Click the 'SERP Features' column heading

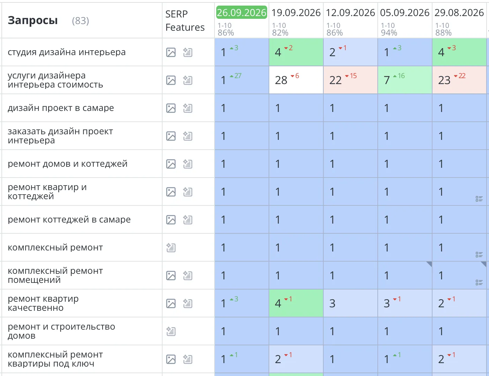point(185,21)
